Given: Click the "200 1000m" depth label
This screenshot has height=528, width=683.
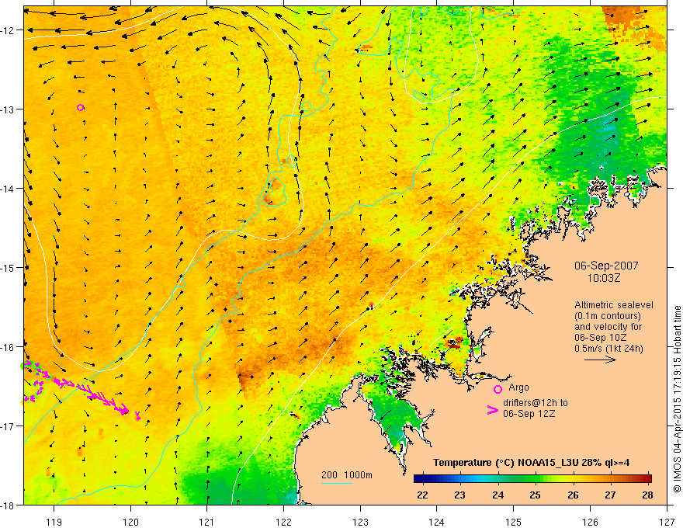Looking at the screenshot, I should (x=347, y=475).
